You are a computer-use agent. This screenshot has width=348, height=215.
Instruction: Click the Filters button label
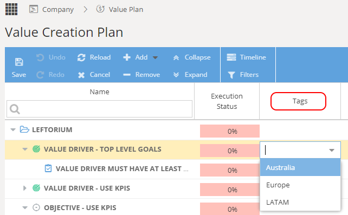click(x=249, y=75)
